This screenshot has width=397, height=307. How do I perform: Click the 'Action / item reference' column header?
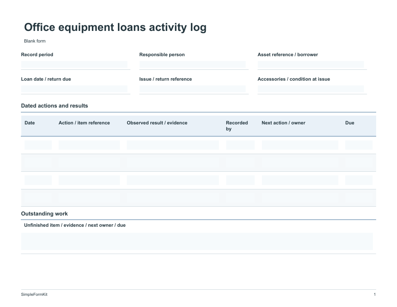click(x=84, y=123)
